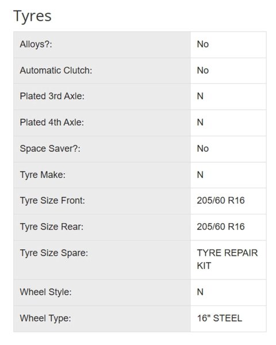Click the Space Saver value No
The height and width of the screenshot is (345, 276).
click(x=203, y=148)
